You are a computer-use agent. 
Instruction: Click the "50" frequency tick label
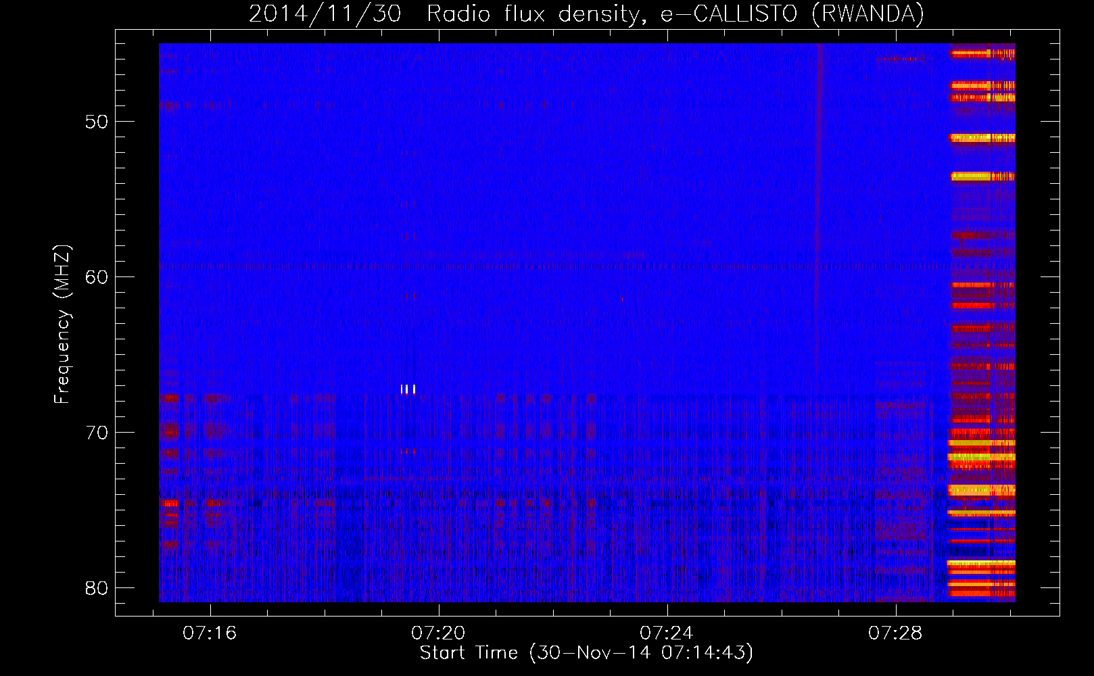click(97, 122)
